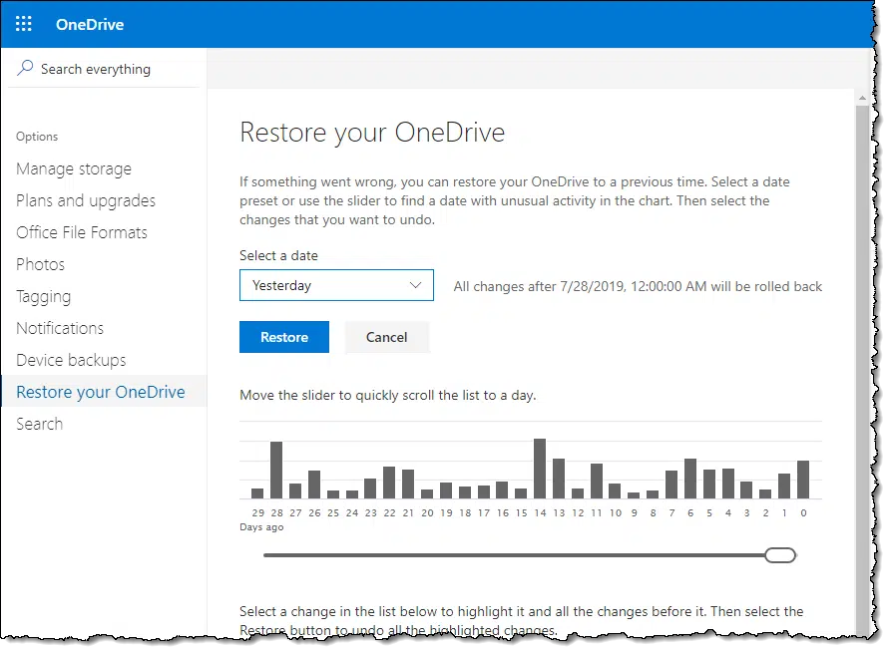Click the scrollbar up arrow
890x652 pixels.
point(862,98)
